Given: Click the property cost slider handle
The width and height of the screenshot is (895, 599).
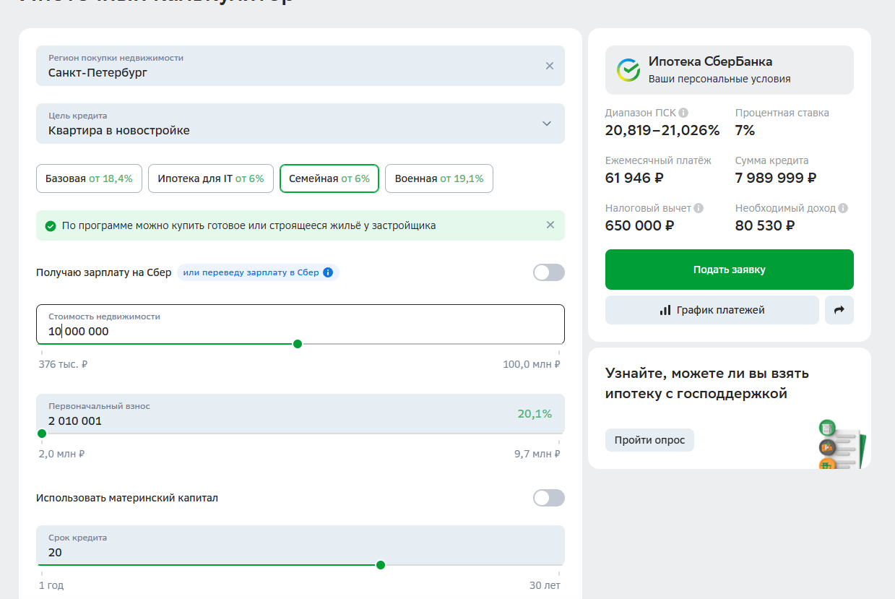Looking at the screenshot, I should pyautogui.click(x=298, y=344).
